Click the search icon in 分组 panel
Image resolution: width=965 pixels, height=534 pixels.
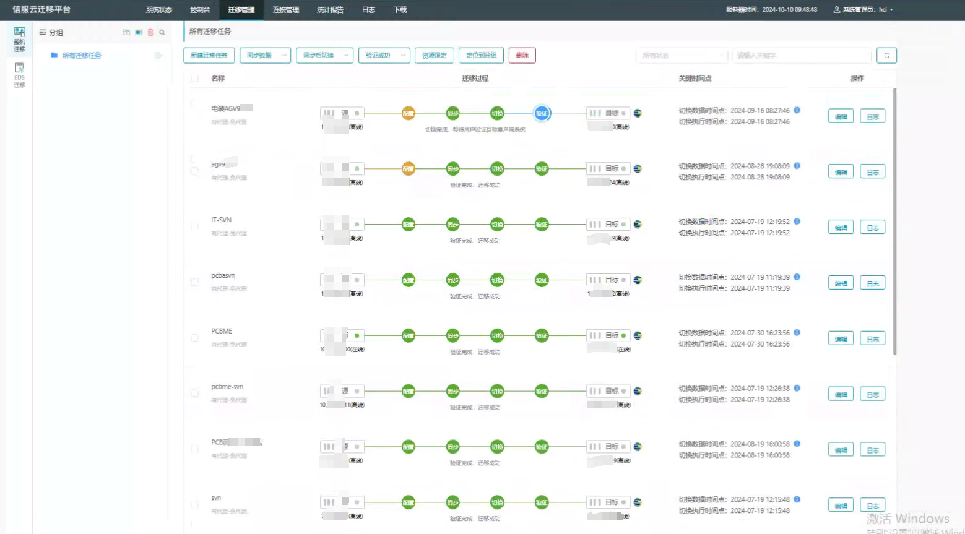coord(162,32)
